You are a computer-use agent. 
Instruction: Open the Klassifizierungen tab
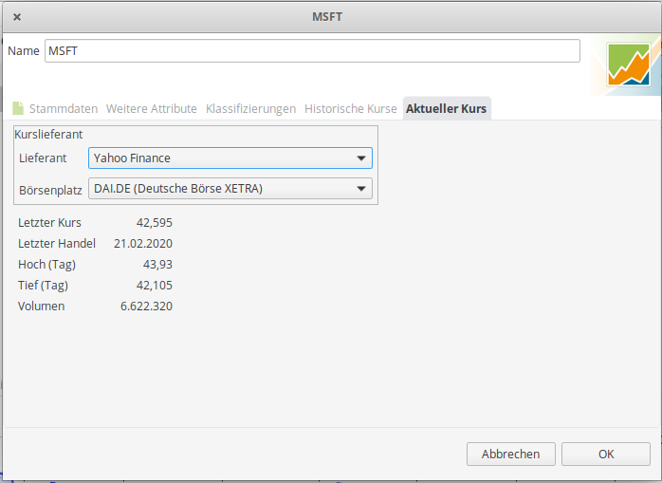[250, 108]
